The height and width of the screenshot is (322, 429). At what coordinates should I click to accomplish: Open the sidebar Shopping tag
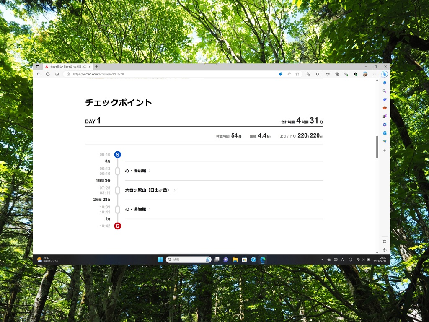[385, 99]
